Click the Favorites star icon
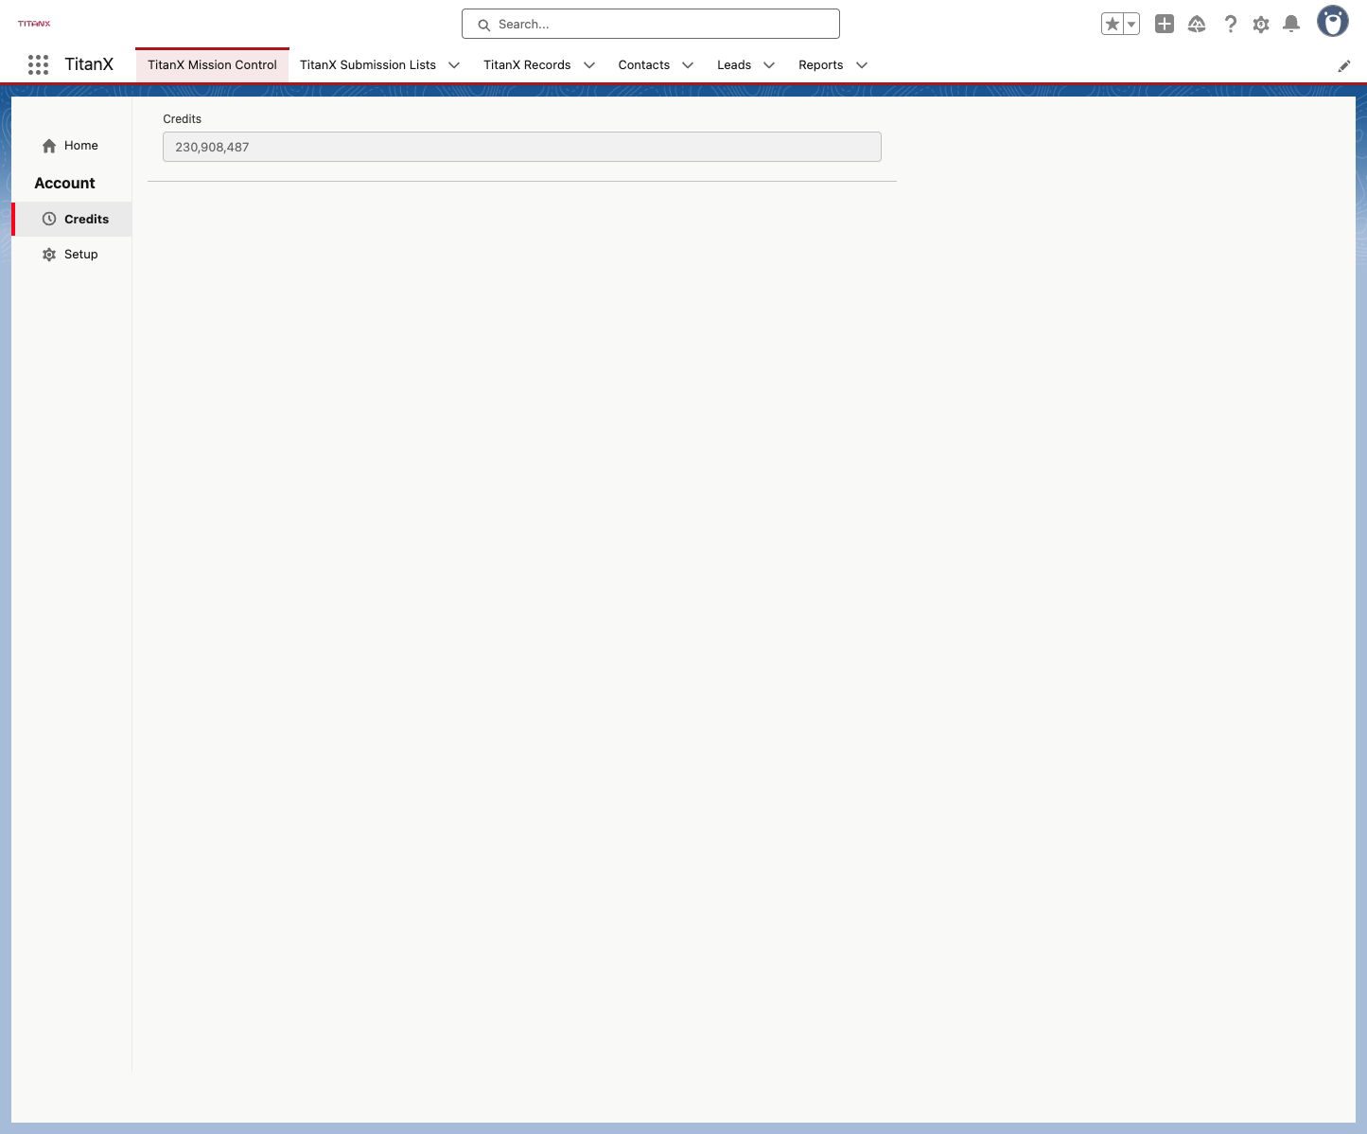1367x1134 pixels. point(1113,25)
